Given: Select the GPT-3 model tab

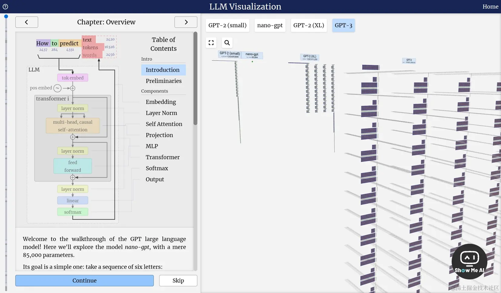Looking at the screenshot, I should click(x=343, y=25).
